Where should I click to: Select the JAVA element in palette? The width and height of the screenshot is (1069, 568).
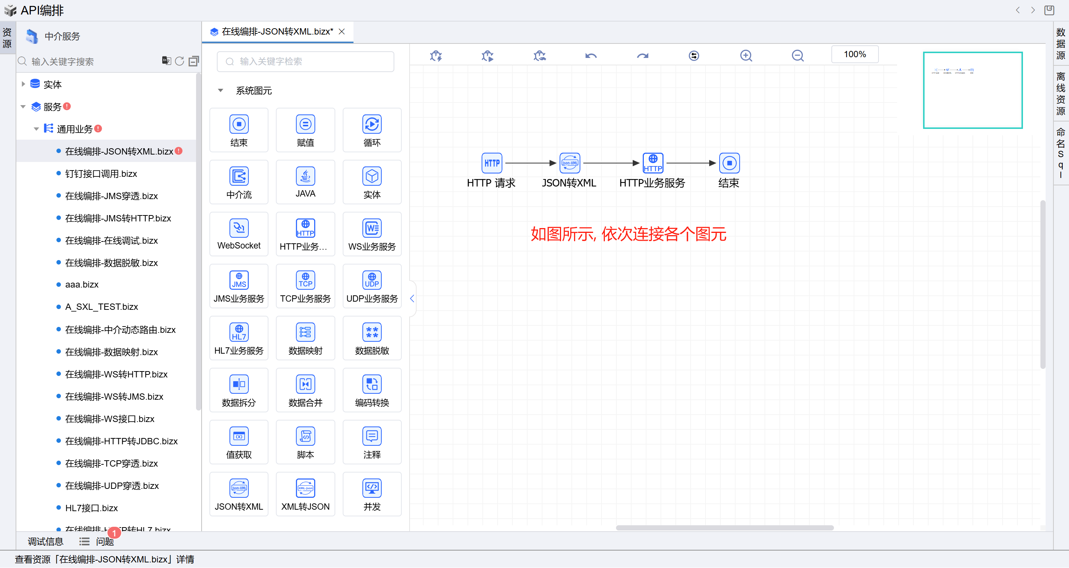(305, 182)
